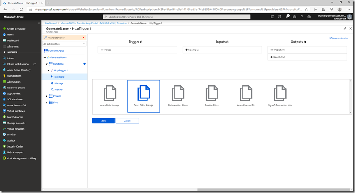355x193 pixels.
Task: Click the Select button
Action: (103, 121)
